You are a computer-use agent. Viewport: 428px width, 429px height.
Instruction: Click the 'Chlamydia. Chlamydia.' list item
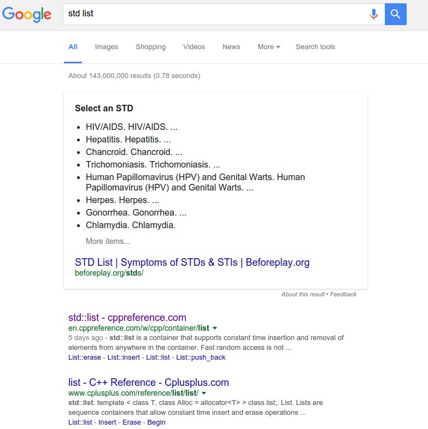pos(131,225)
